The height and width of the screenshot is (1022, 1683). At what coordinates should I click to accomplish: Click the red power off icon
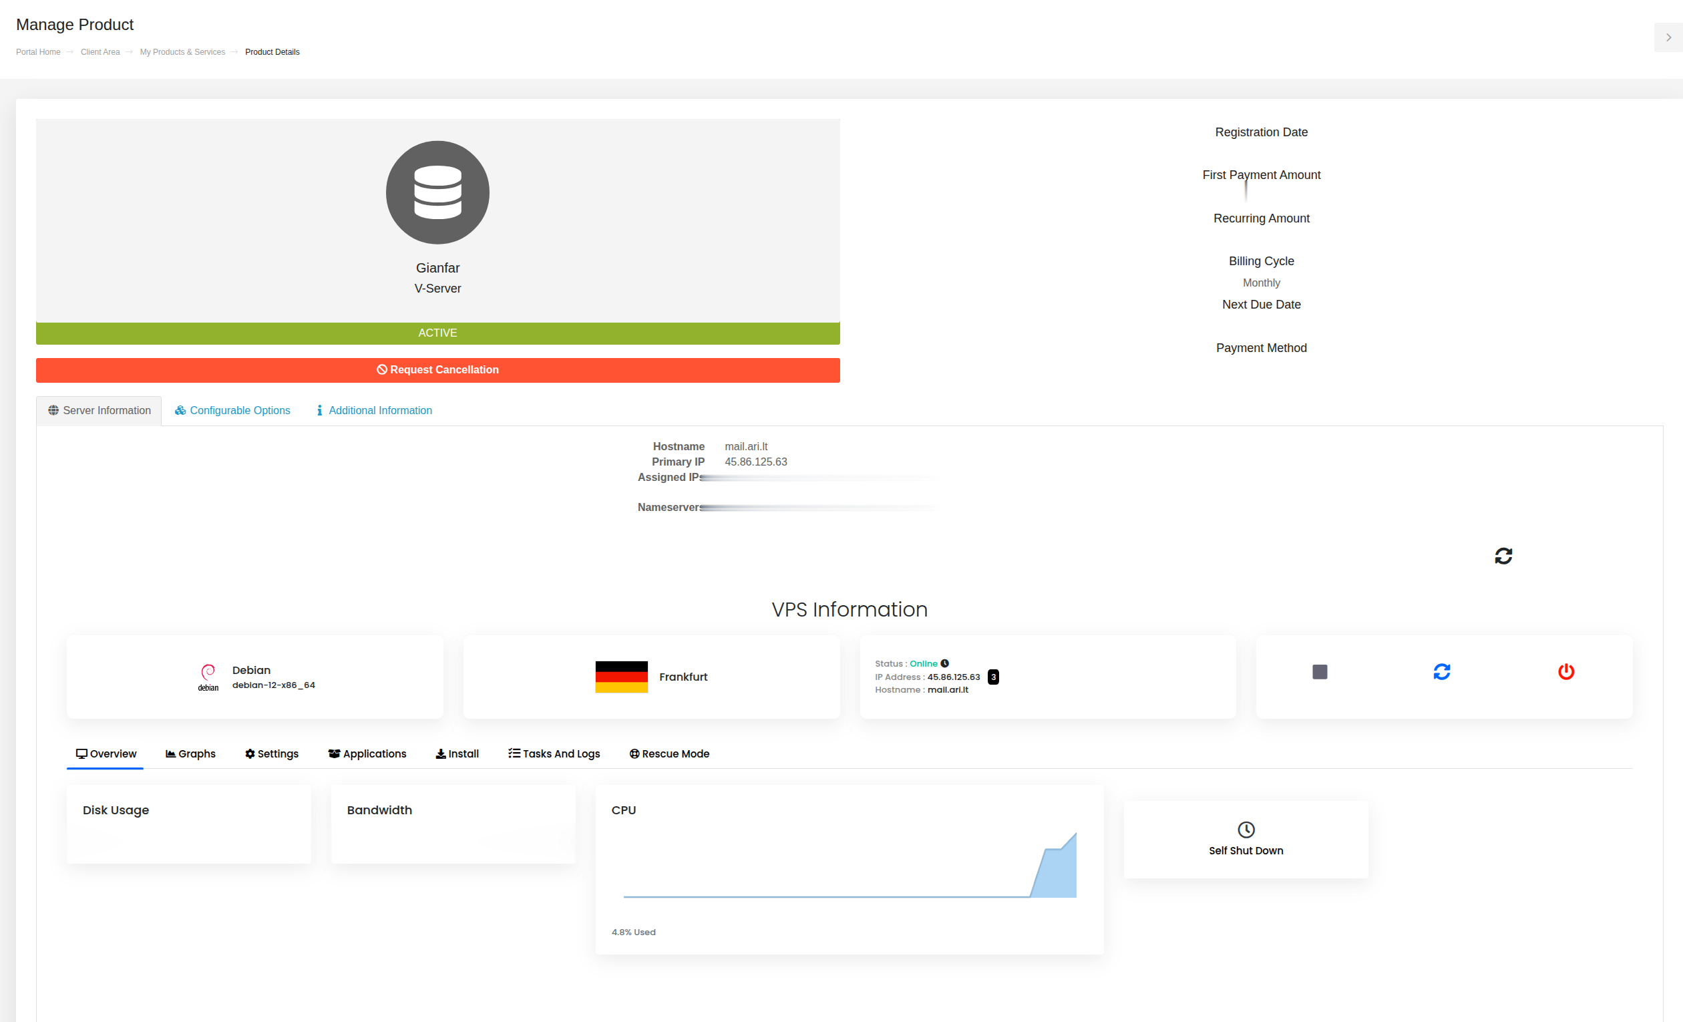click(x=1566, y=671)
